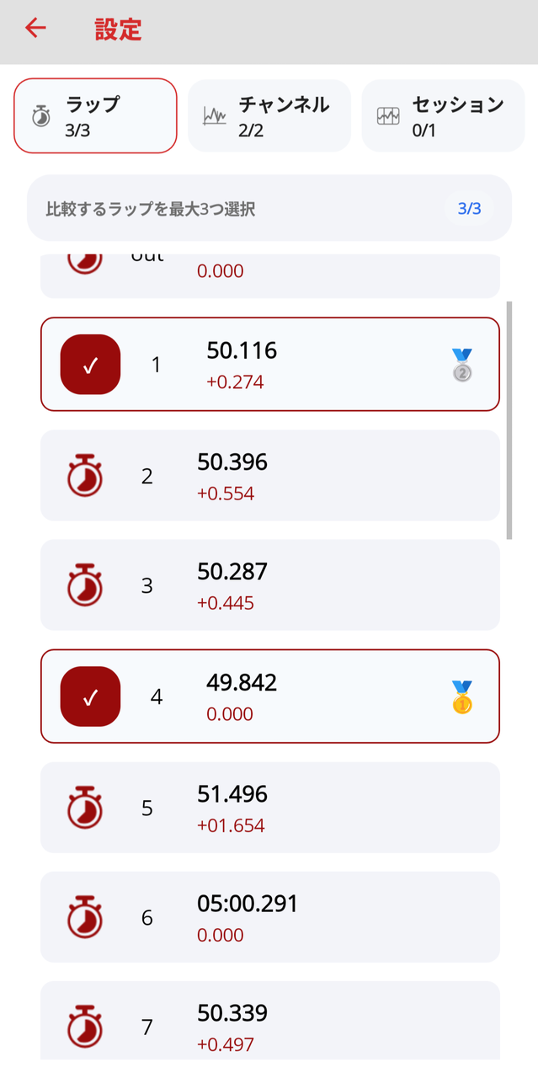Tap the red back arrow
The image size is (538, 1078).
pos(35,28)
